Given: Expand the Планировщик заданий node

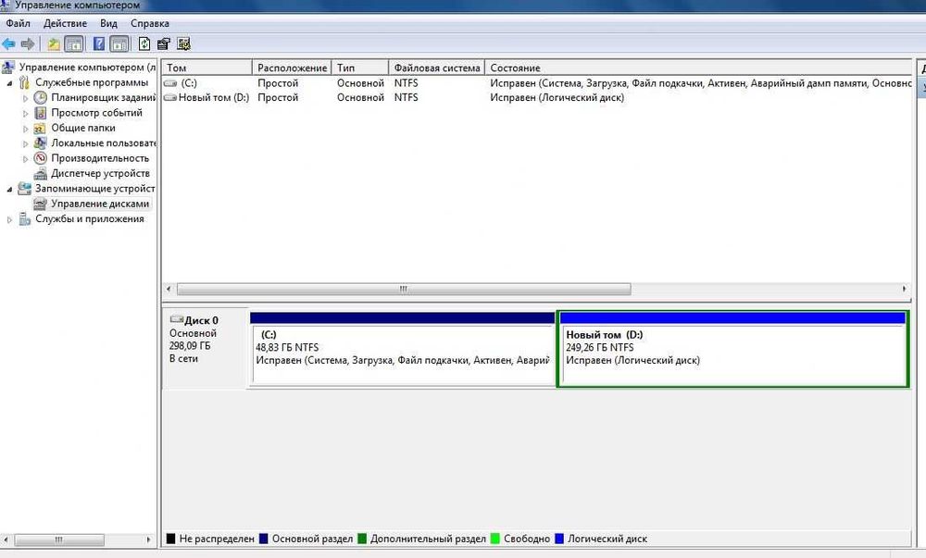Looking at the screenshot, I should [x=25, y=98].
